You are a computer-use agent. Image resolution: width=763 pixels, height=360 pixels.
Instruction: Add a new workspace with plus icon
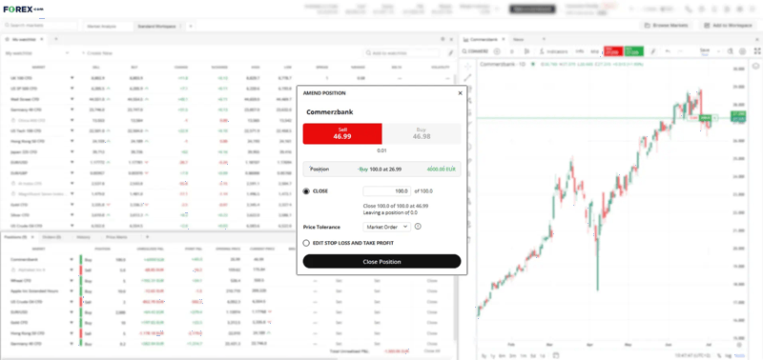191,26
